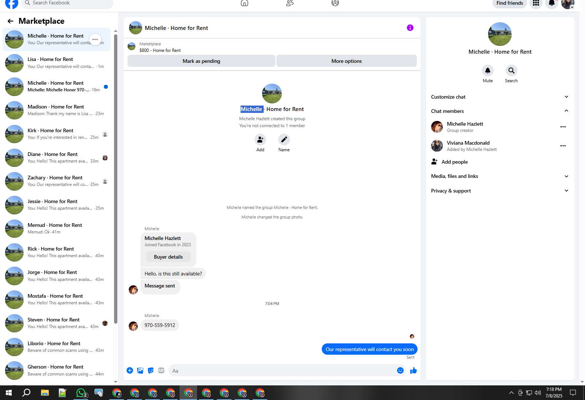
Task: Open Jorge · Home for Rent conversation
Action: click(56, 276)
